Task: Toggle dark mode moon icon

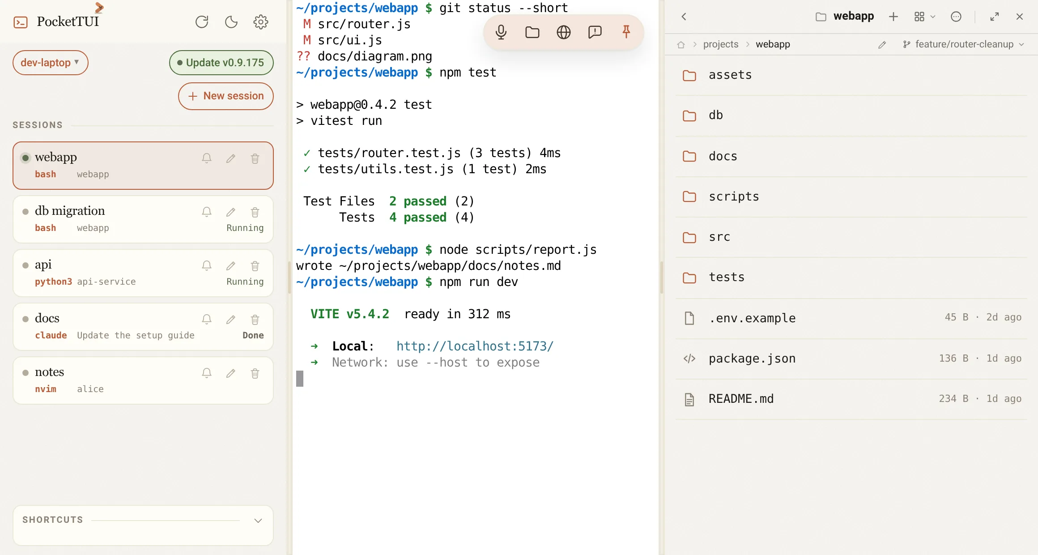Action: [231, 22]
